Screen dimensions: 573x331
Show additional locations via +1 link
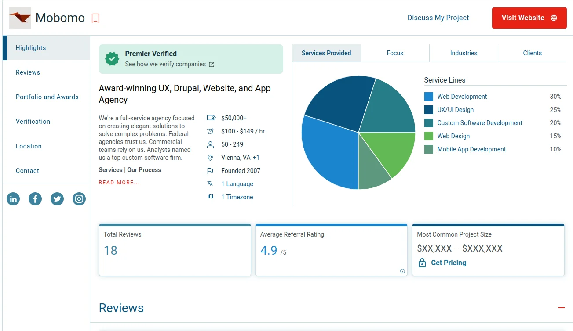[x=256, y=158]
